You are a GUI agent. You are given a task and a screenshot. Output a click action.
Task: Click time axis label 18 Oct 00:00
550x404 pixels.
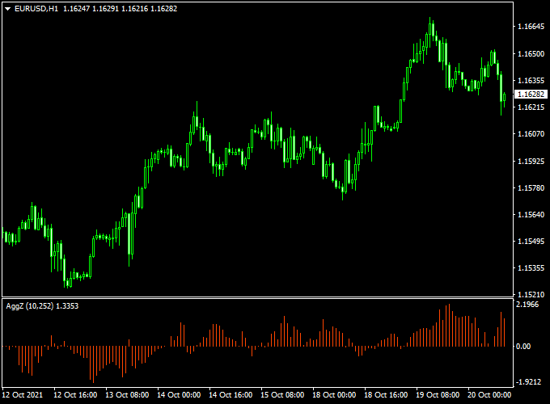coord(334,395)
